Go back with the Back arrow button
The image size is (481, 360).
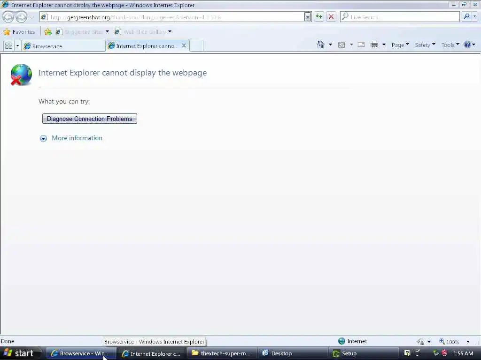tap(8, 17)
